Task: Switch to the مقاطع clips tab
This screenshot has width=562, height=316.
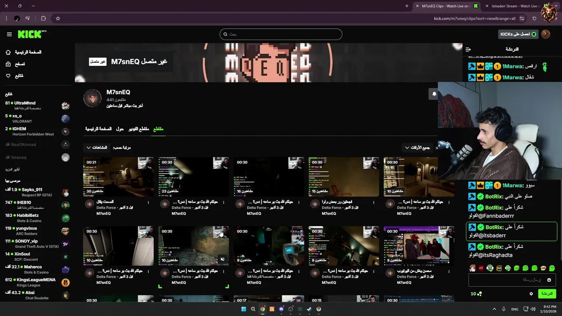Action: pyautogui.click(x=158, y=129)
